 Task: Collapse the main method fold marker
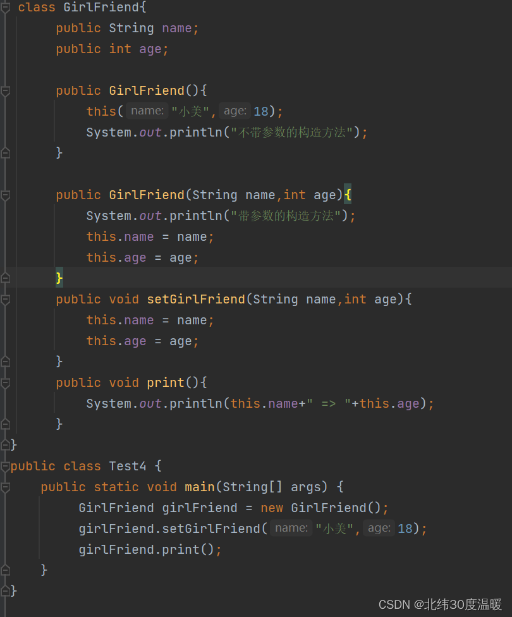click(x=6, y=487)
